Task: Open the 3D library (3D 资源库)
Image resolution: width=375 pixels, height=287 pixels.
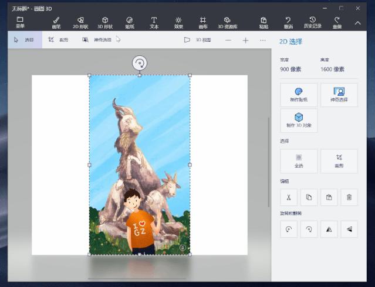Action: click(227, 22)
